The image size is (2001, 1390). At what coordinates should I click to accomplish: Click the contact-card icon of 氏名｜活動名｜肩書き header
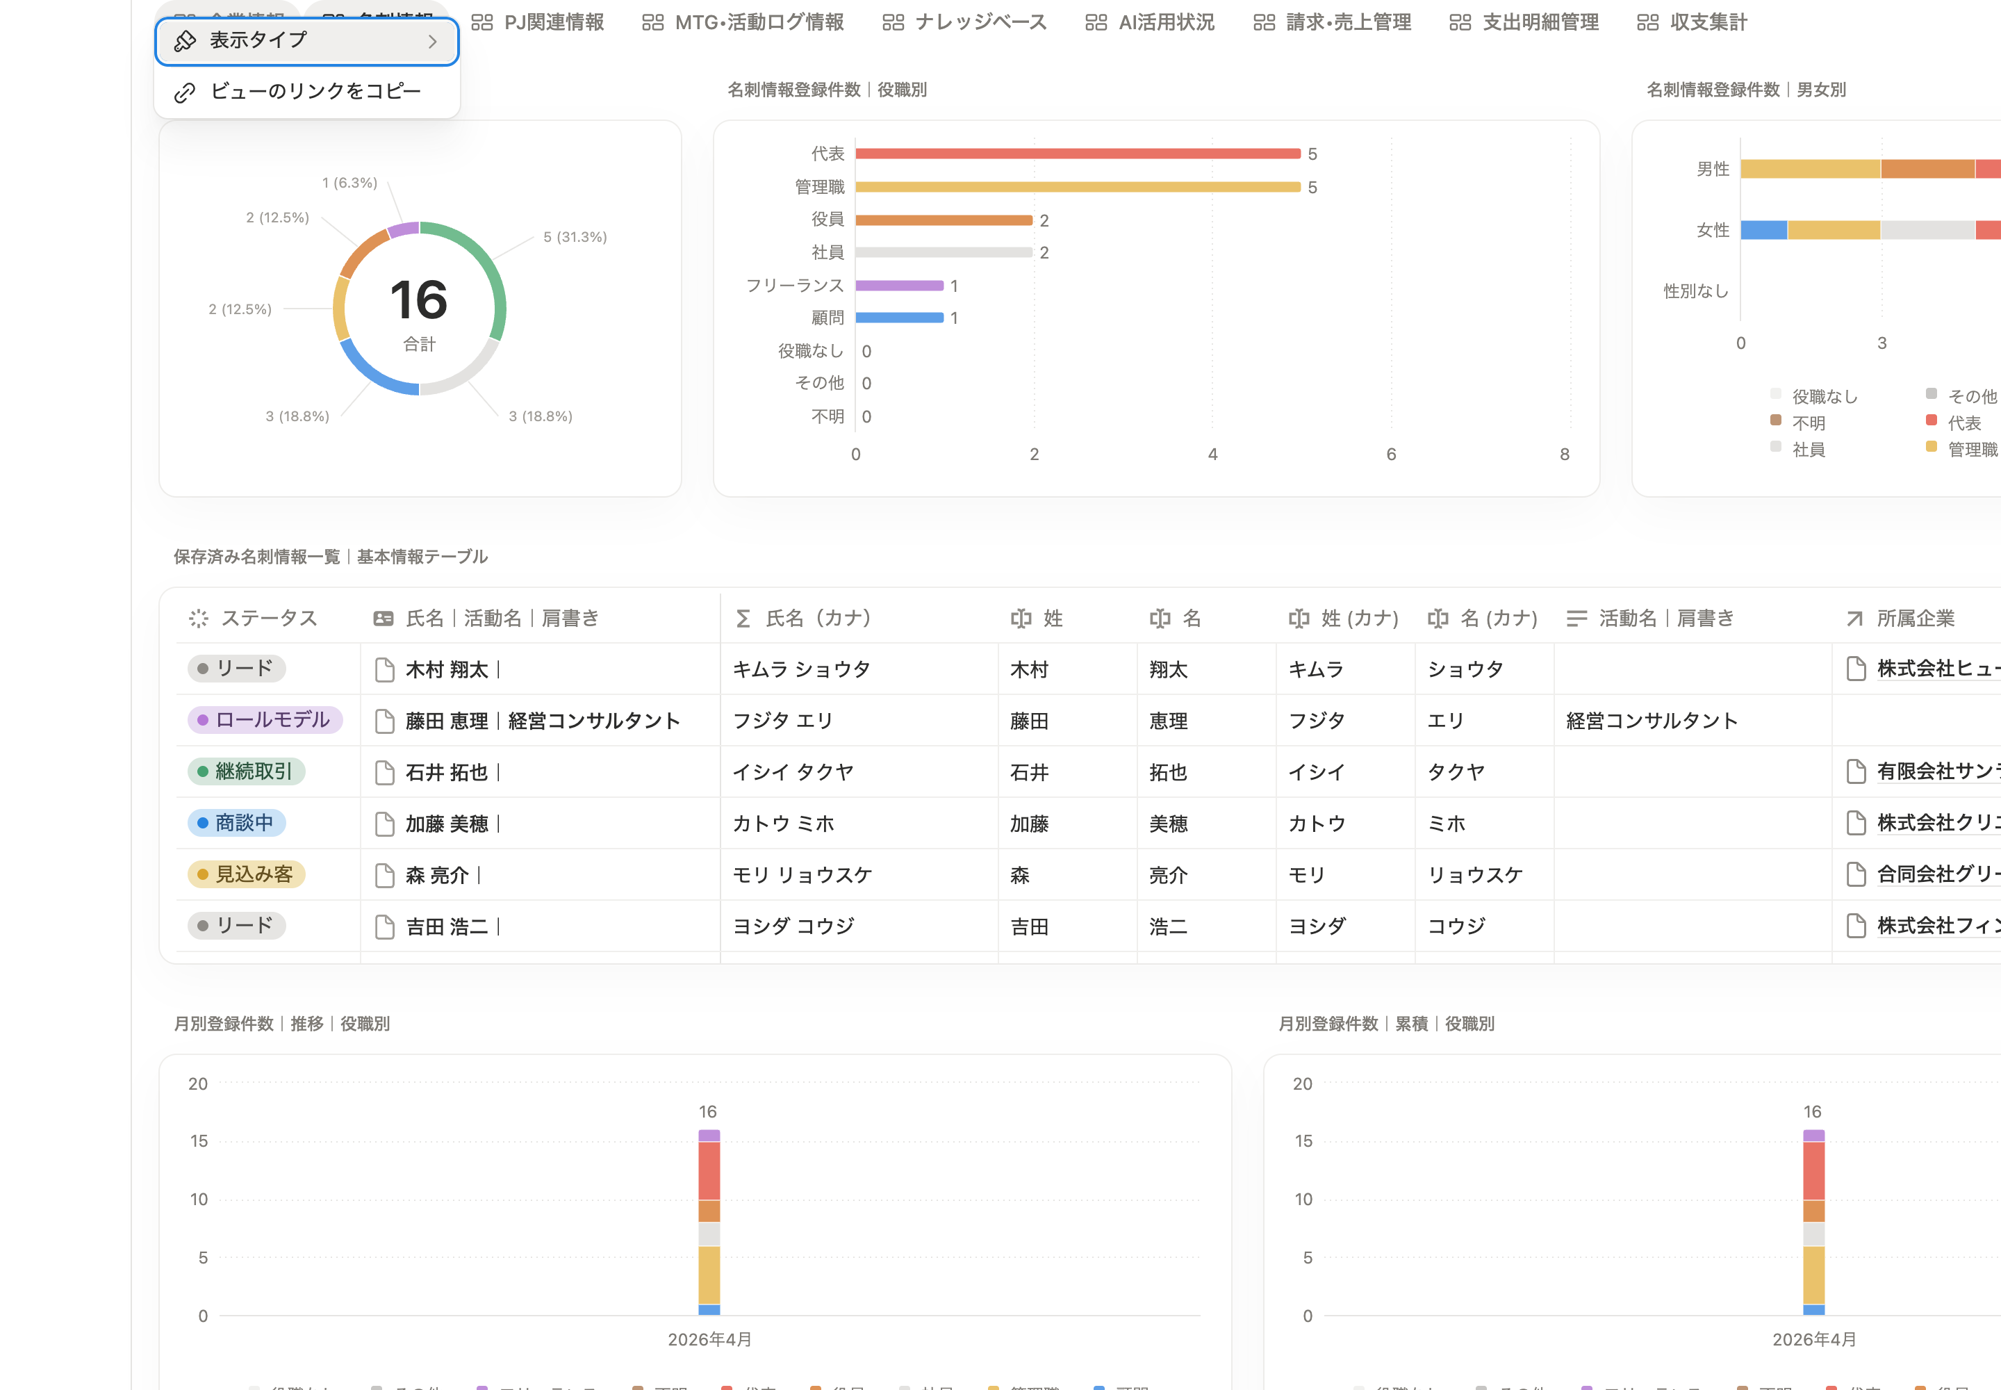point(383,619)
